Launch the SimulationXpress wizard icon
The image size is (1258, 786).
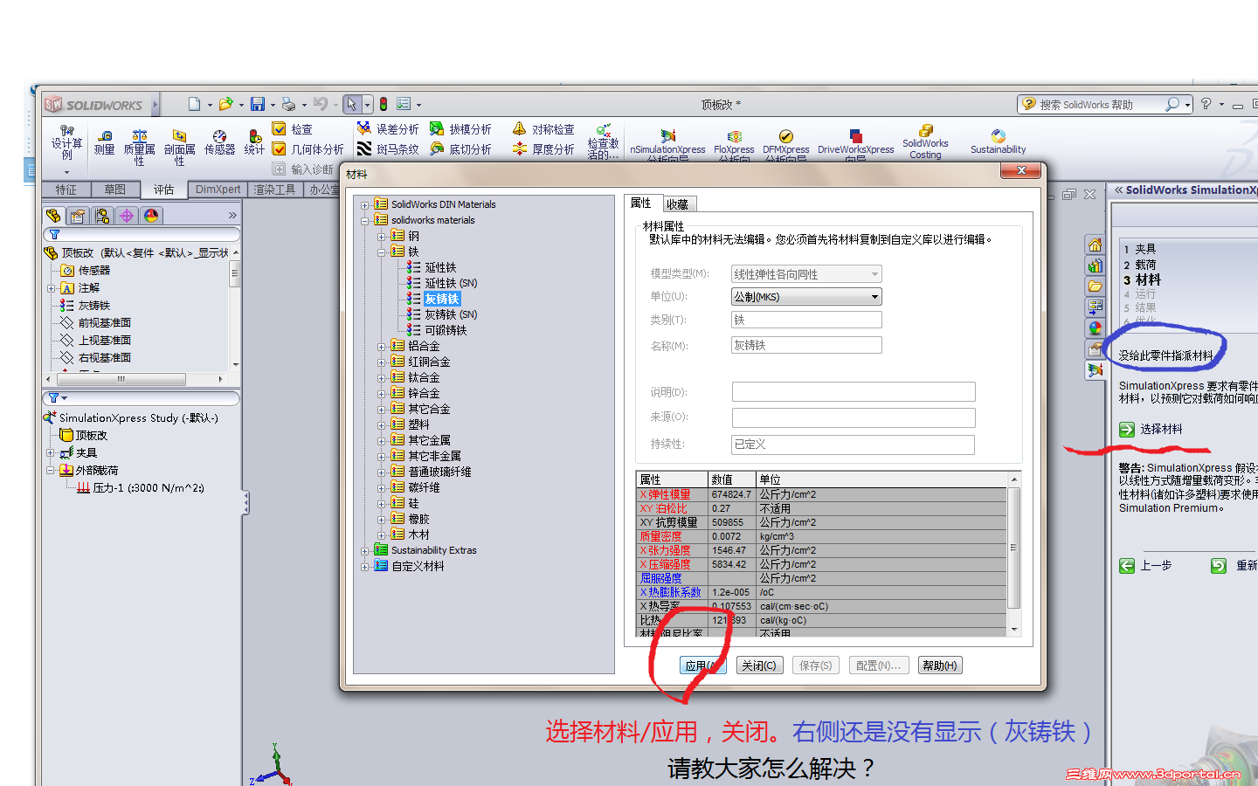click(x=667, y=144)
